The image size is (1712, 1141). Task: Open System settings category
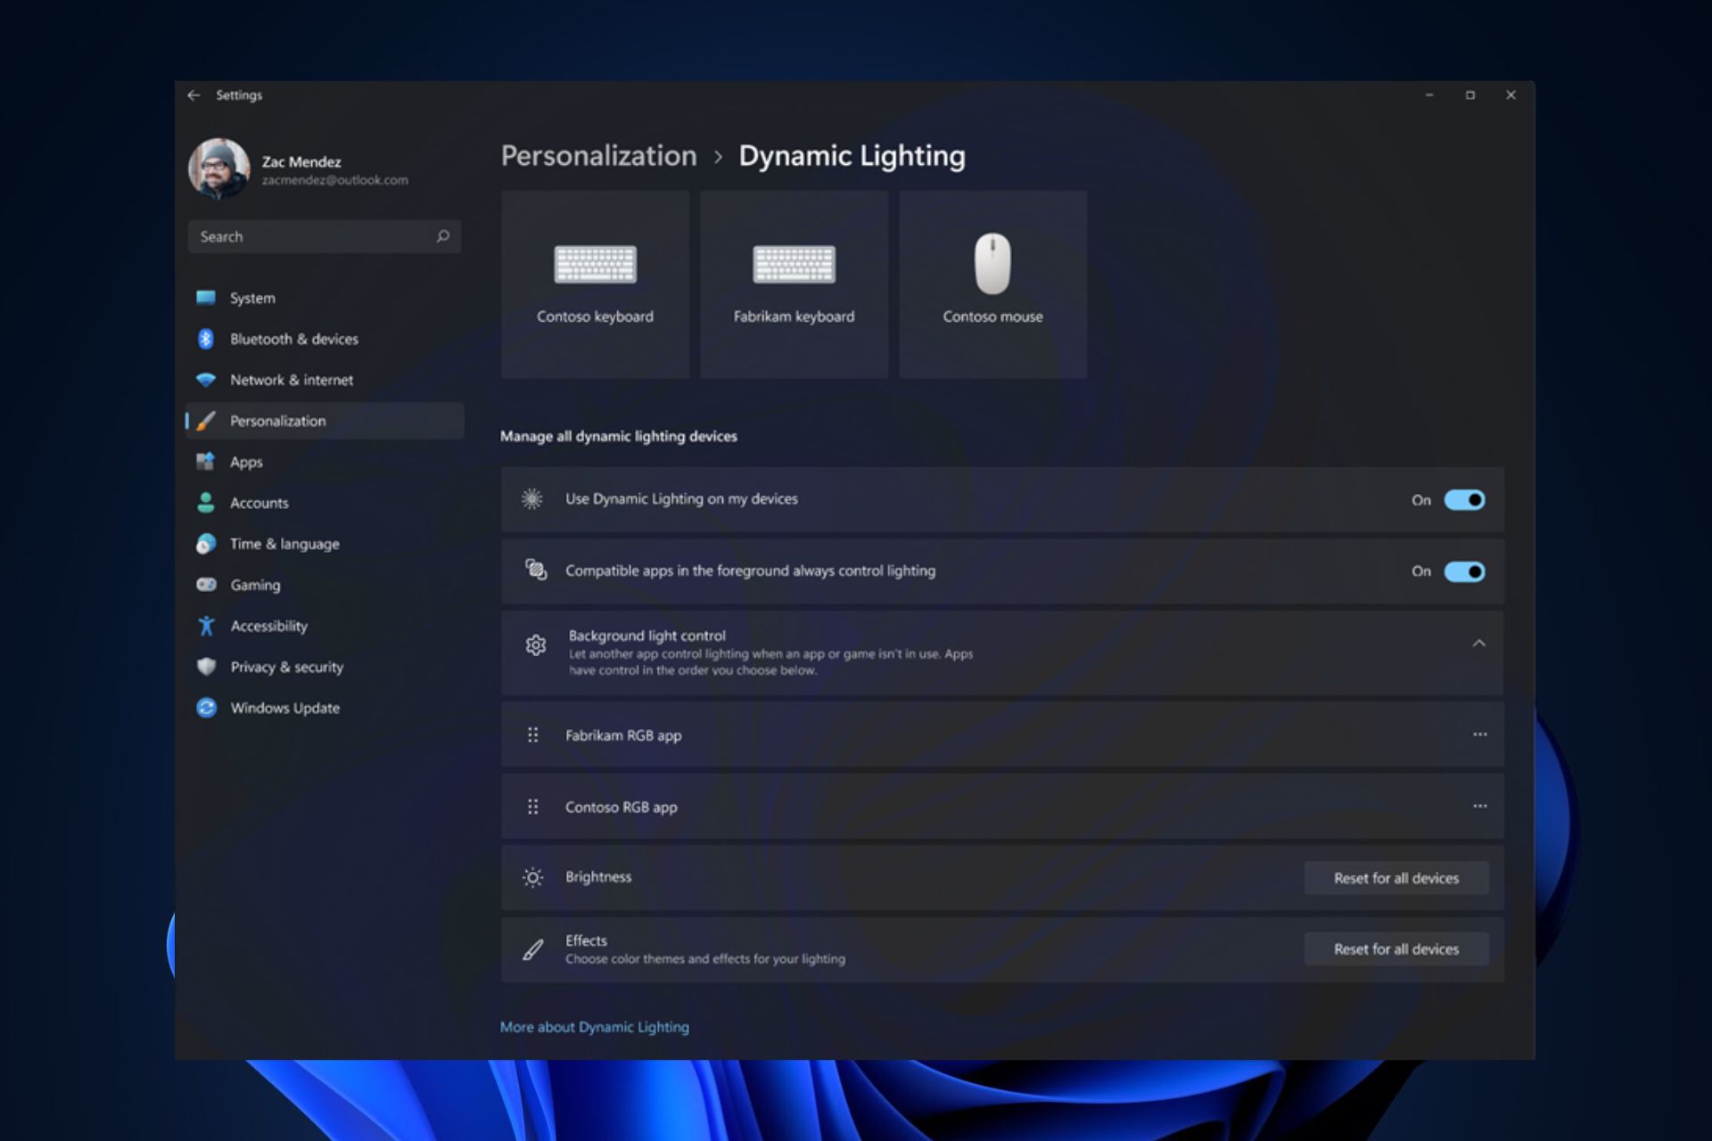(325, 298)
